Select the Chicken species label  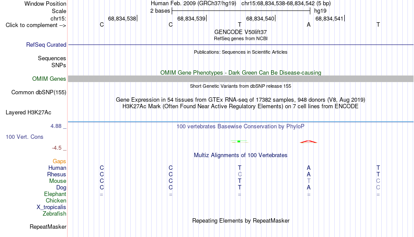point(56,200)
